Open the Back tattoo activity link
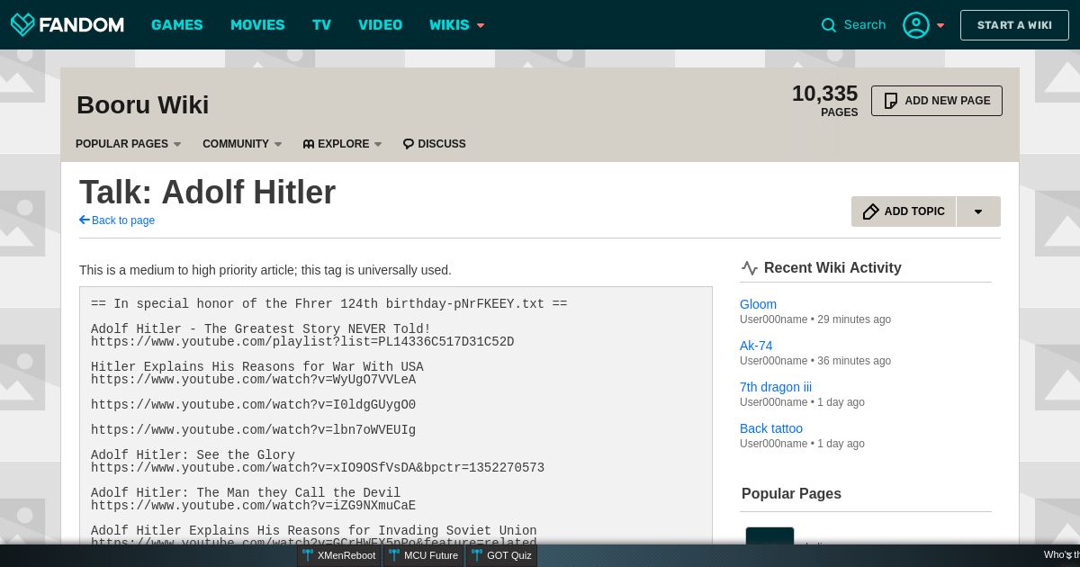 pyautogui.click(x=771, y=428)
